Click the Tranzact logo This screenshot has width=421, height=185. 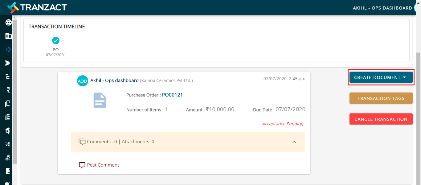pos(37,7)
